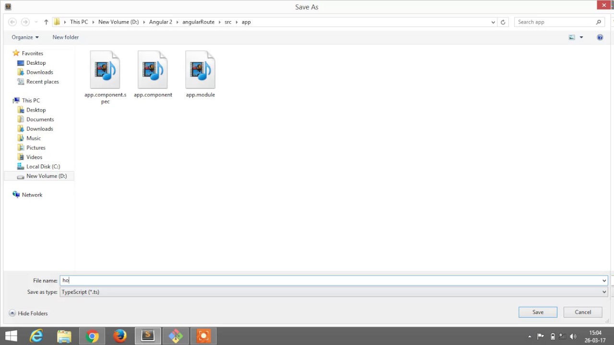
Task: Go to angularRoute in the breadcrumb
Action: [198, 22]
